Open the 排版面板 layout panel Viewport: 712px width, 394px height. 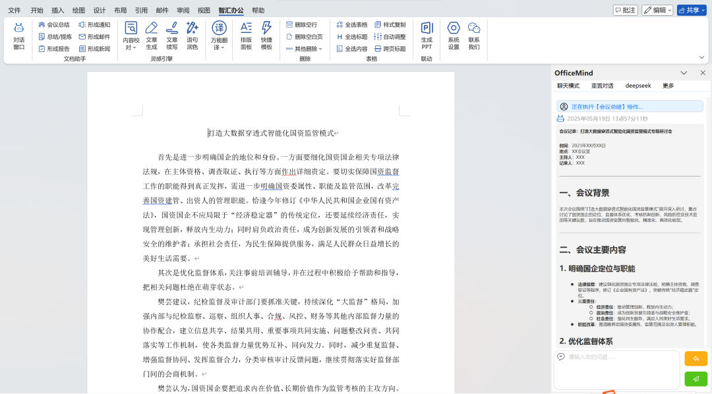click(x=246, y=35)
